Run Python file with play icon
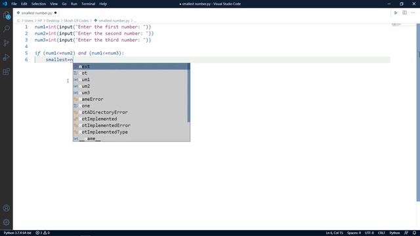 point(396,13)
